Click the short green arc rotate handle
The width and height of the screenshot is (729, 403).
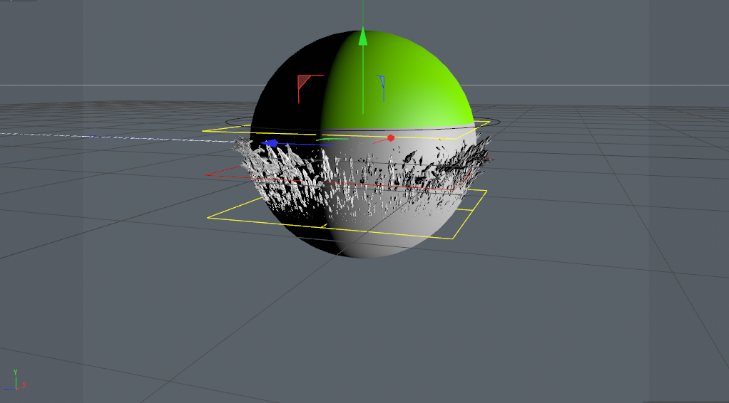[x=332, y=139]
